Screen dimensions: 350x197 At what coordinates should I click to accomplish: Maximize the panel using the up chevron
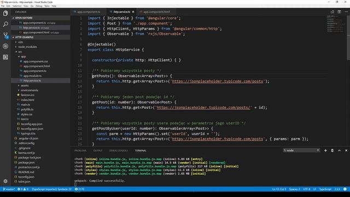[339, 150]
